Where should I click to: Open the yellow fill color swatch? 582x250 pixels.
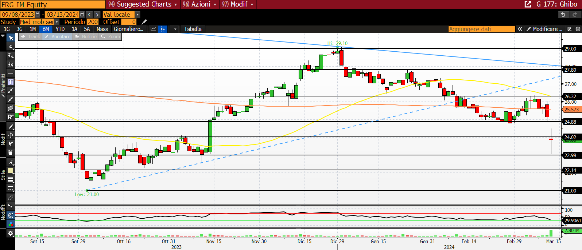click(x=11, y=171)
